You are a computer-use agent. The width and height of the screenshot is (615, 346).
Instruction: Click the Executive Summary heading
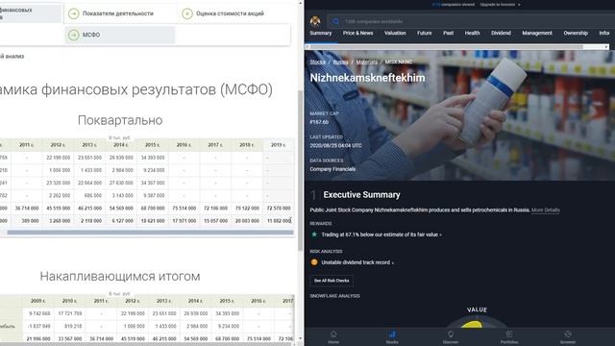click(x=361, y=194)
